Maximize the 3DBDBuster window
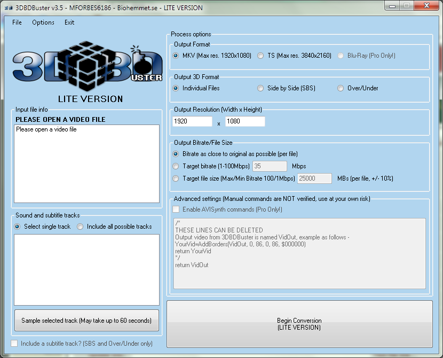The width and height of the screenshot is (443, 358). point(407,6)
